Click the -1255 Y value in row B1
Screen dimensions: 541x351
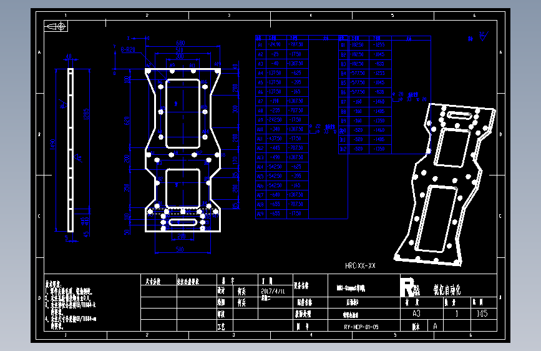pyautogui.click(x=379, y=45)
